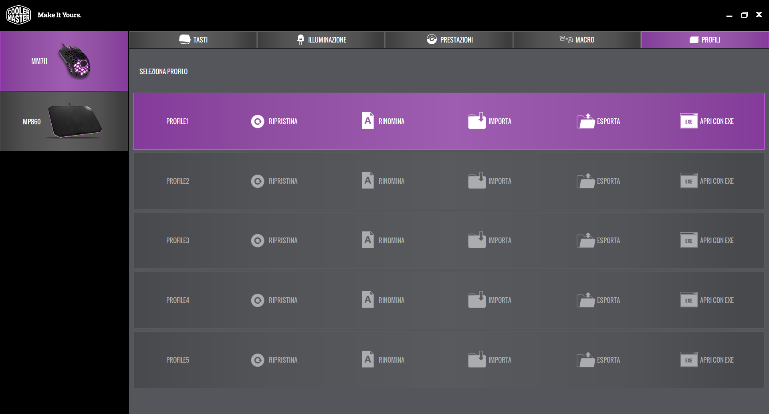Screen dimensions: 769x414
Task: Click IMPORTA label for PROFILE2
Action: [500, 181]
